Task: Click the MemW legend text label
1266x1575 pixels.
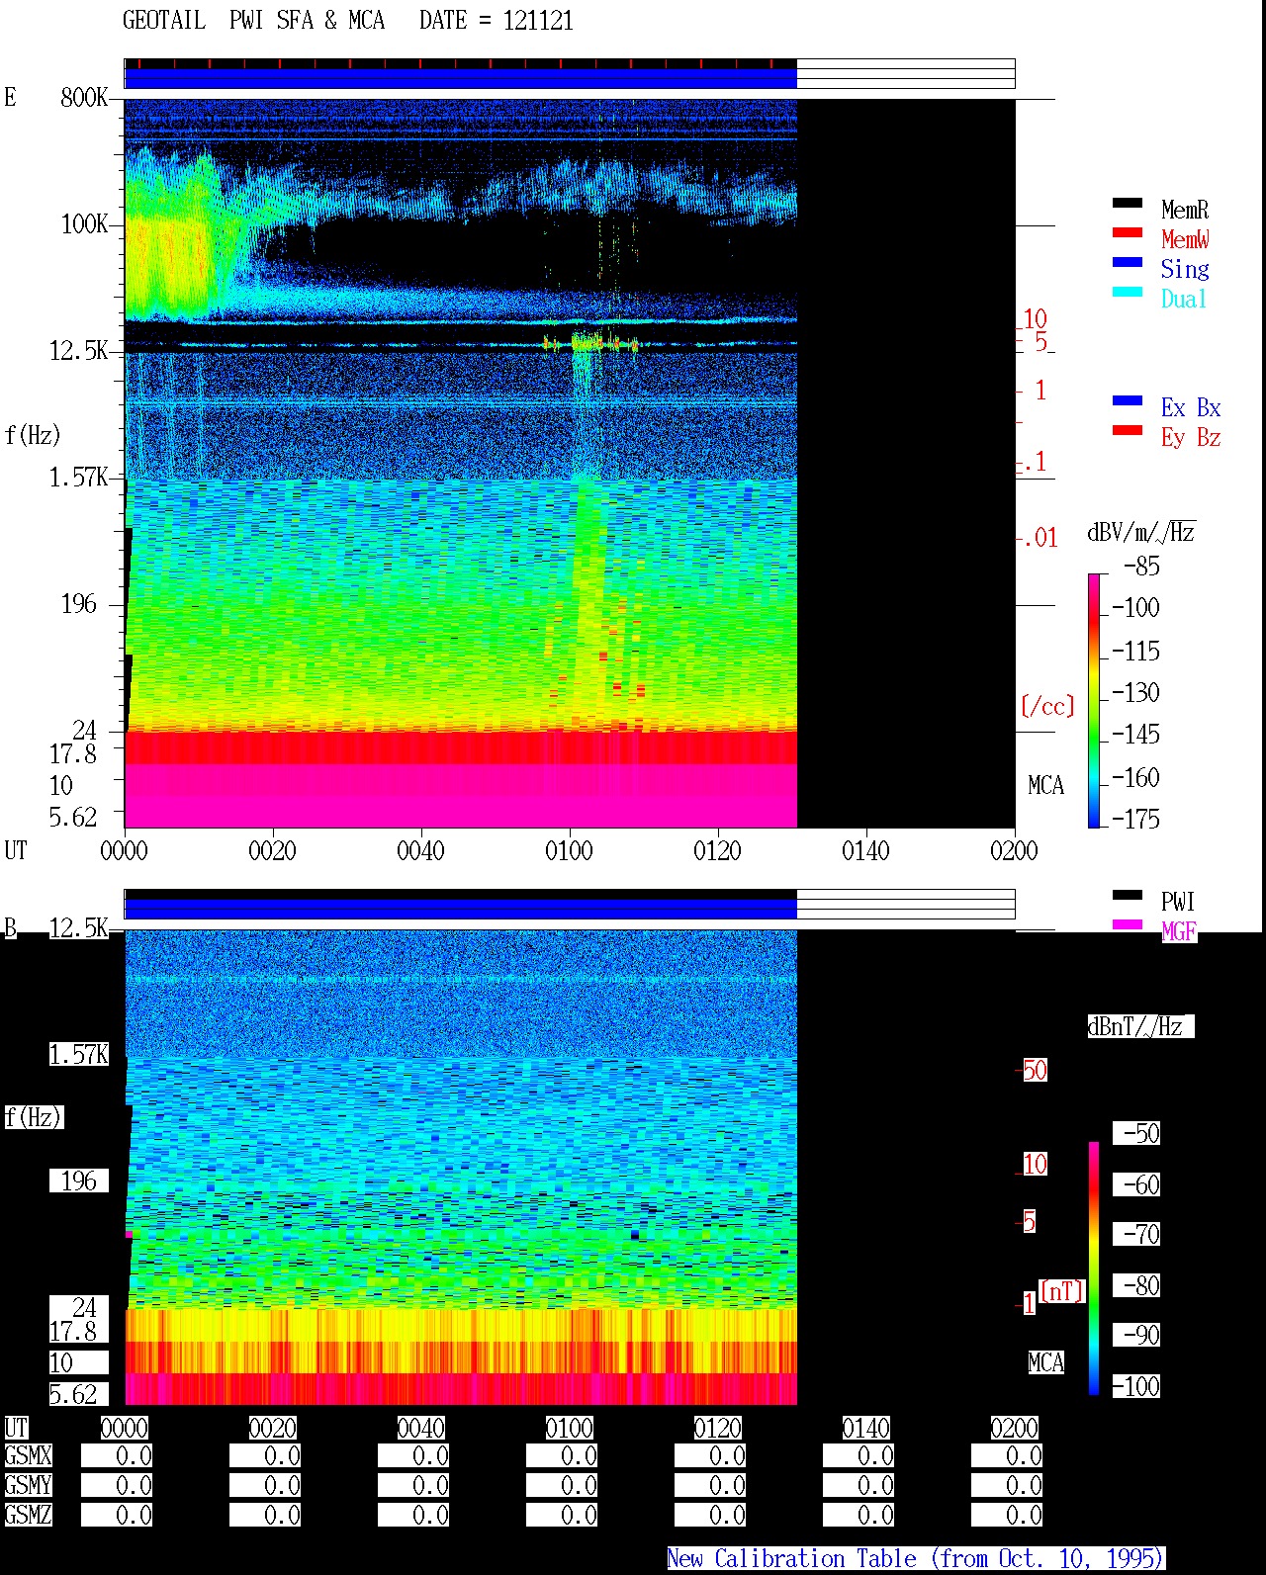Action: tap(1185, 239)
